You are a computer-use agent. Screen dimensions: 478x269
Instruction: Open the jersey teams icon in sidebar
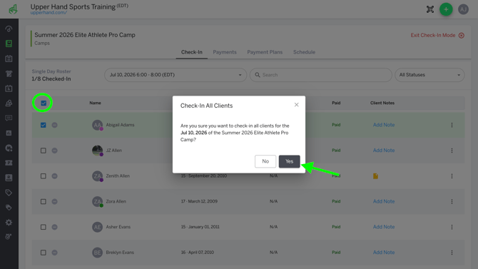point(9,73)
